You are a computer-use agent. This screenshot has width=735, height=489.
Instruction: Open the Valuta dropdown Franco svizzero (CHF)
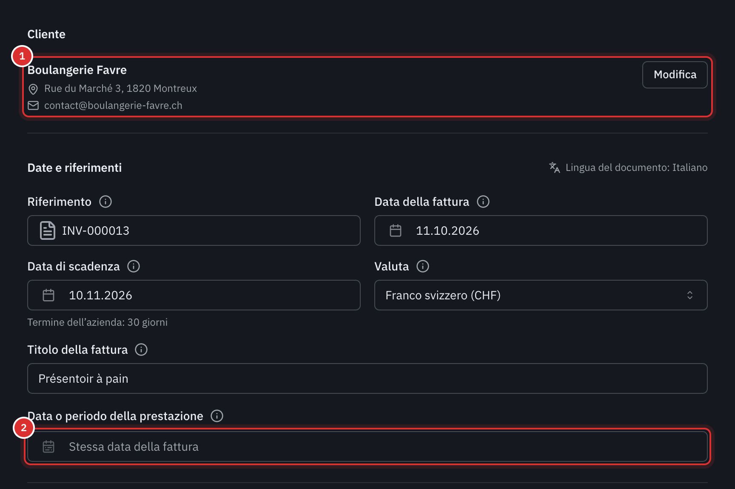[541, 295]
